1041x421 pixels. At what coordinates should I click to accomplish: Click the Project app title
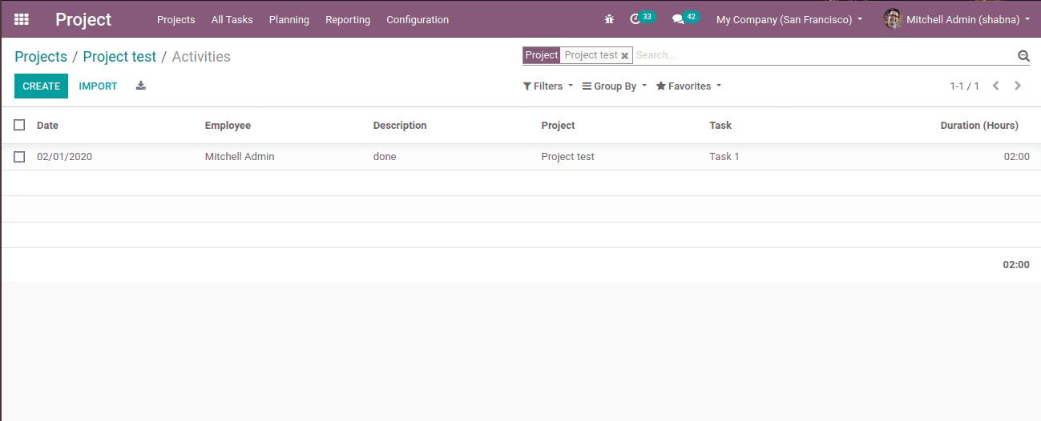pyautogui.click(x=83, y=19)
